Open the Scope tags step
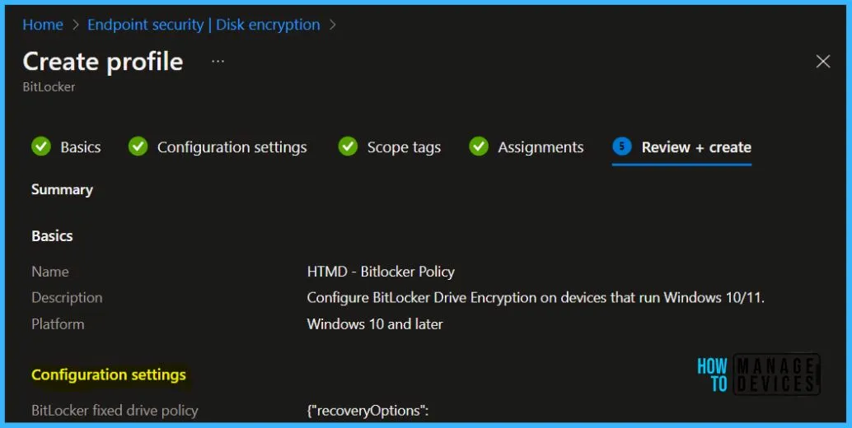852x428 pixels. (x=404, y=147)
